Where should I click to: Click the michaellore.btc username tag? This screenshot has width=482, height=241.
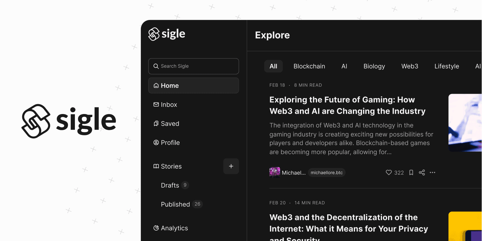pyautogui.click(x=327, y=172)
